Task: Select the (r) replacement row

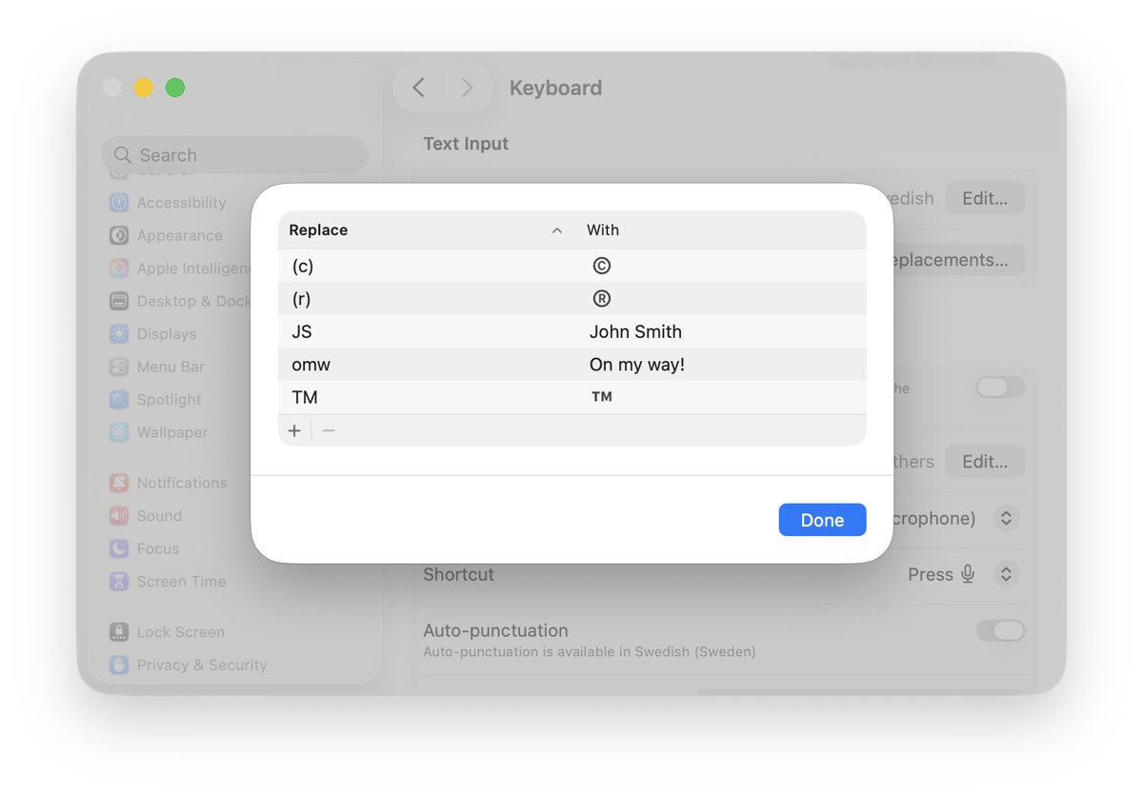Action: point(572,299)
